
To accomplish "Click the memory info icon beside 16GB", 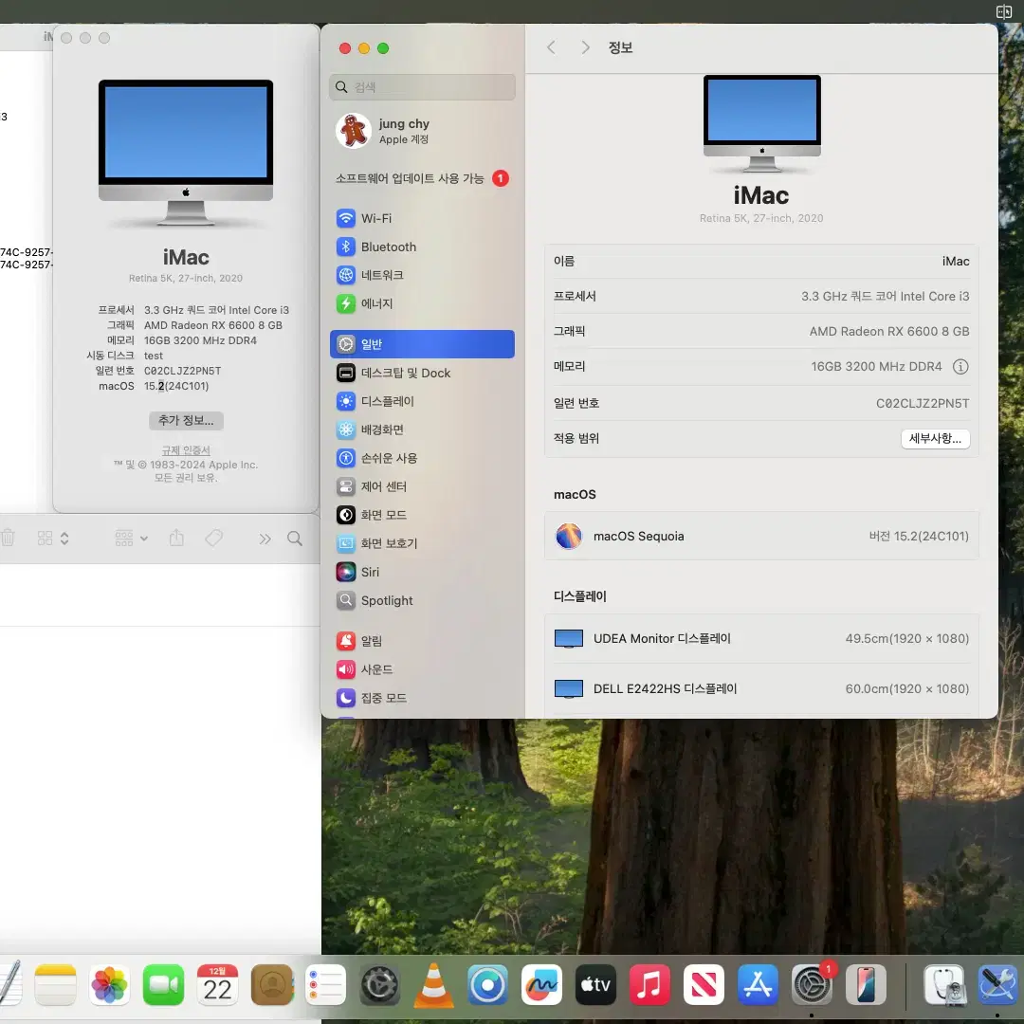I will point(960,366).
